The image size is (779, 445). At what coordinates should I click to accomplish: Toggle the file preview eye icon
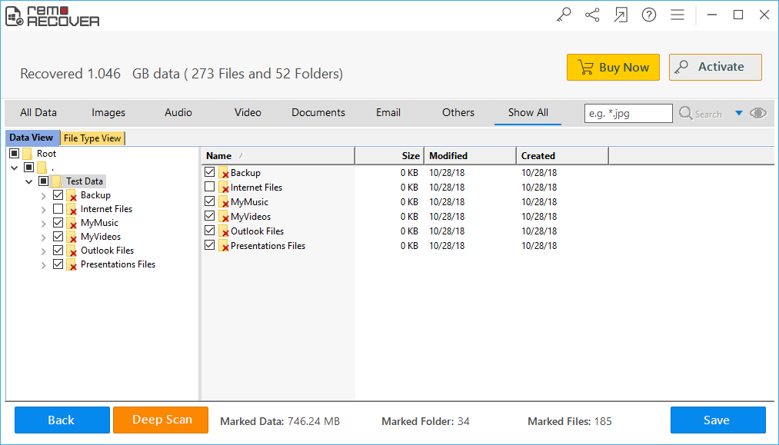tap(758, 113)
